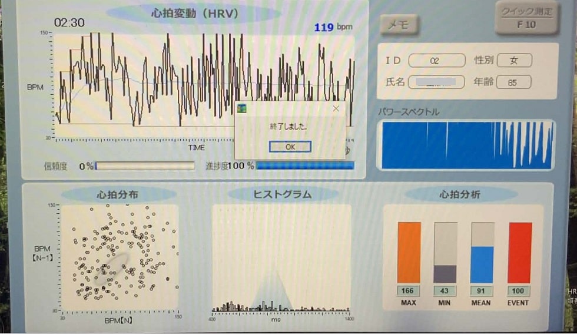Click the 心拍分布 scatter plot
The height and width of the screenshot is (334, 577).
tap(120, 257)
